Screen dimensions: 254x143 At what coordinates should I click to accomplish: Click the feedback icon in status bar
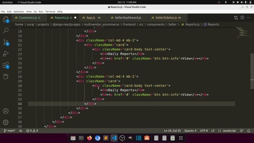click(242, 131)
